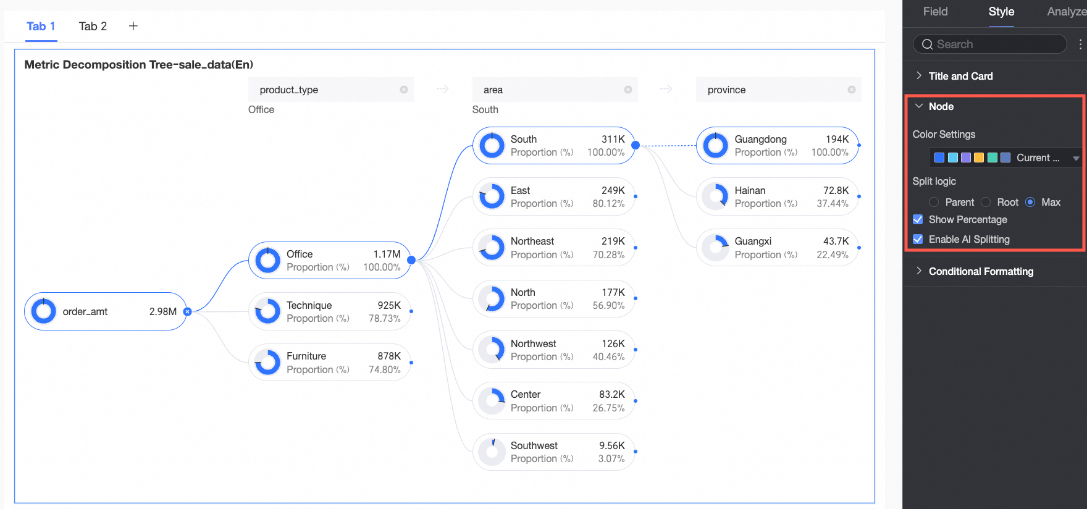Expand the East node via its dot
This screenshot has width=1087, height=509.
pos(636,196)
